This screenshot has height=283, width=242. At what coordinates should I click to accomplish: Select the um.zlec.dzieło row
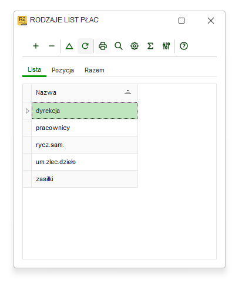tap(85, 162)
